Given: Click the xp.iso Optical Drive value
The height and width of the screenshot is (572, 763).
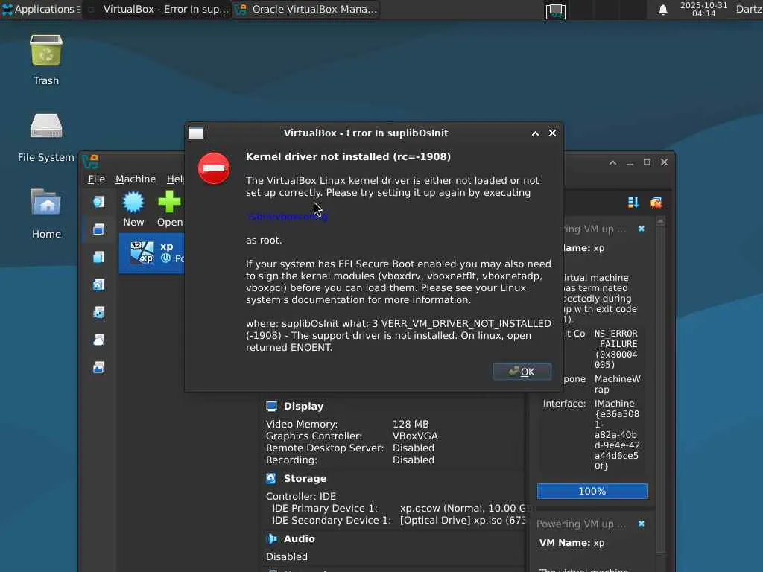Looking at the screenshot, I should (462, 521).
